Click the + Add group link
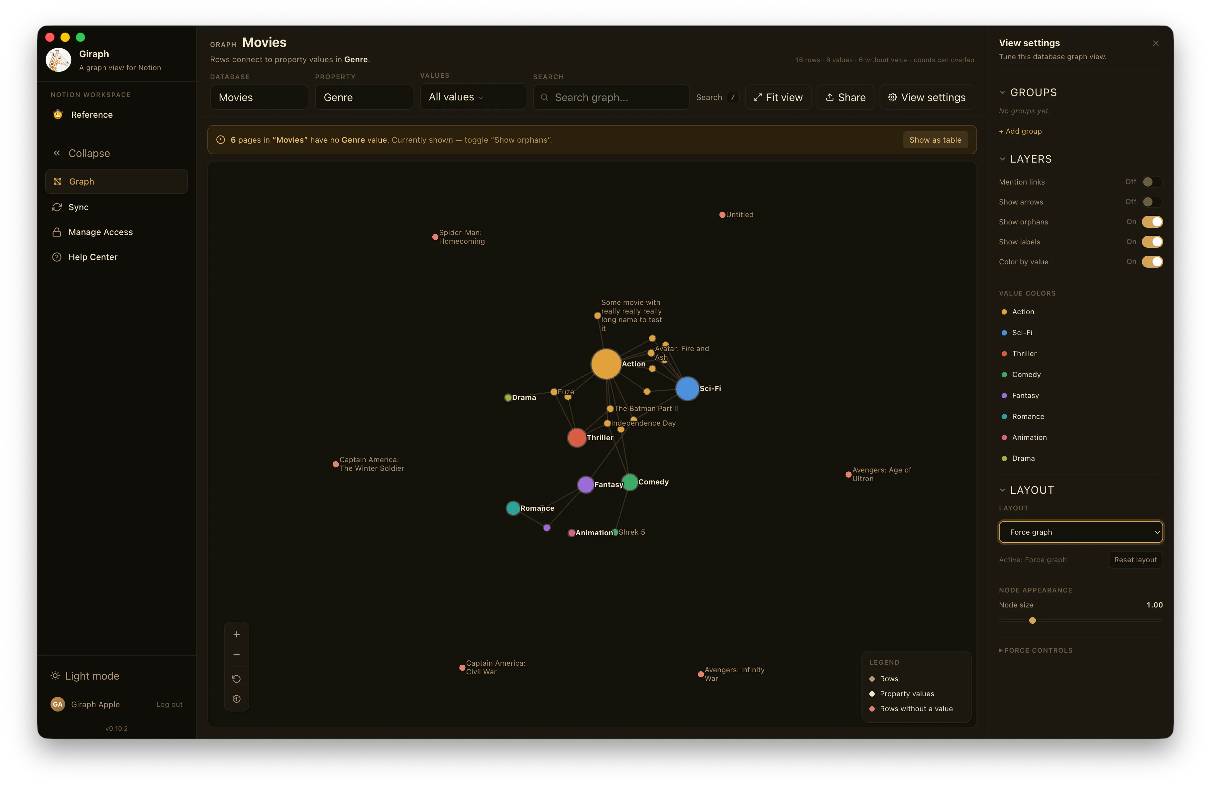 coord(1020,131)
